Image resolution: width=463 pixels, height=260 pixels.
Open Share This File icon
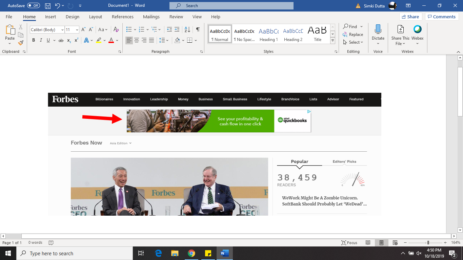401,29
